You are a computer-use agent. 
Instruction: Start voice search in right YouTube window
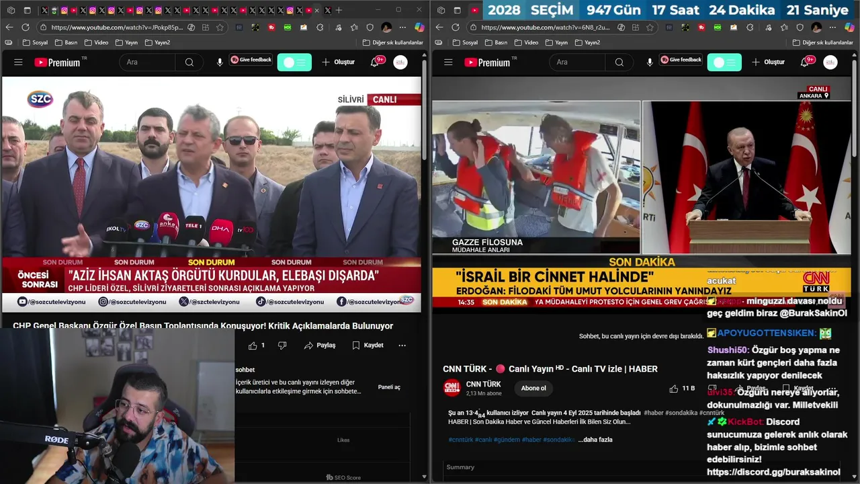pos(650,63)
